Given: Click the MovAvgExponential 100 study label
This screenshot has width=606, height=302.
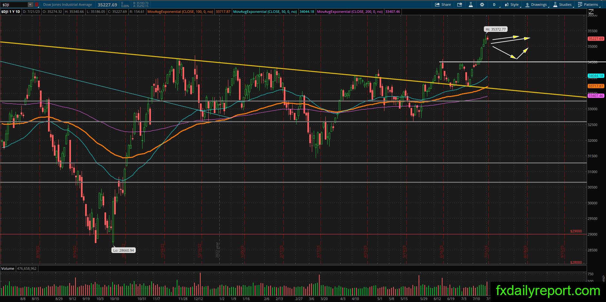Looking at the screenshot, I should [x=180, y=12].
